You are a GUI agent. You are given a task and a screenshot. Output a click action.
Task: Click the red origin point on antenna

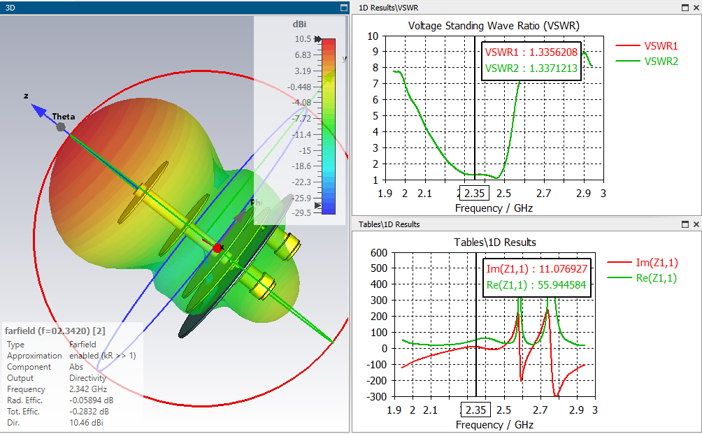click(217, 248)
